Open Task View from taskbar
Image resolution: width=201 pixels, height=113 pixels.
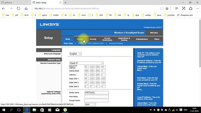tap(19, 110)
